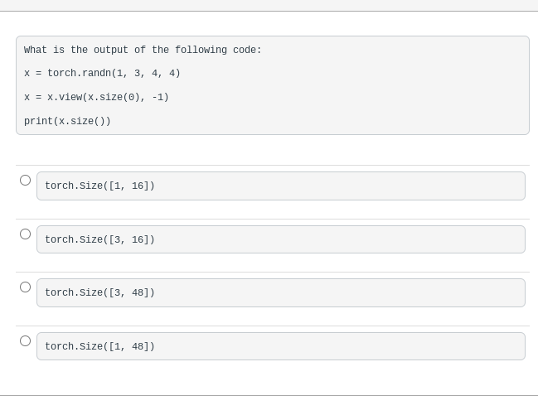Click the code line x = torch.randn(1, 3, 4, 4)
This screenshot has width=538, height=415.
pyautogui.click(x=102, y=74)
